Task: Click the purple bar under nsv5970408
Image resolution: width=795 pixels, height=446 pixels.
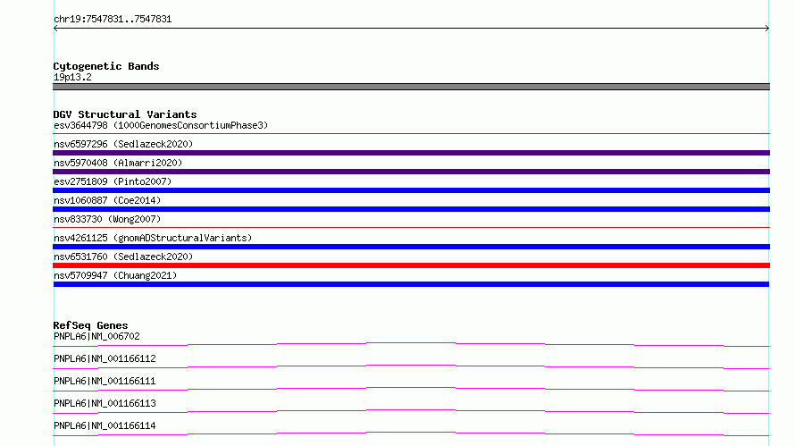Action: [411, 172]
